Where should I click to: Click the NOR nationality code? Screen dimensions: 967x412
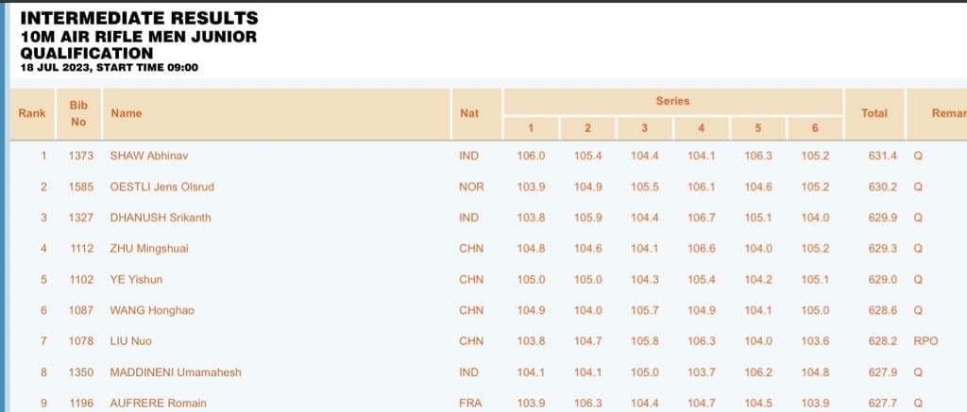tap(471, 187)
